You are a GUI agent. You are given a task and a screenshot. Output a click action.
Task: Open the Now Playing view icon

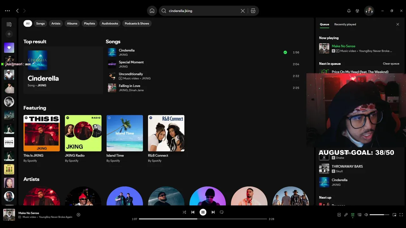coord(339,215)
